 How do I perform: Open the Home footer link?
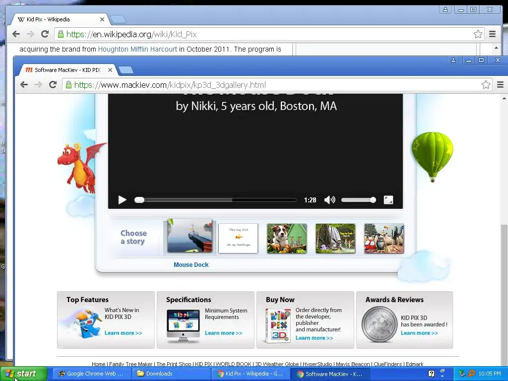click(x=99, y=364)
